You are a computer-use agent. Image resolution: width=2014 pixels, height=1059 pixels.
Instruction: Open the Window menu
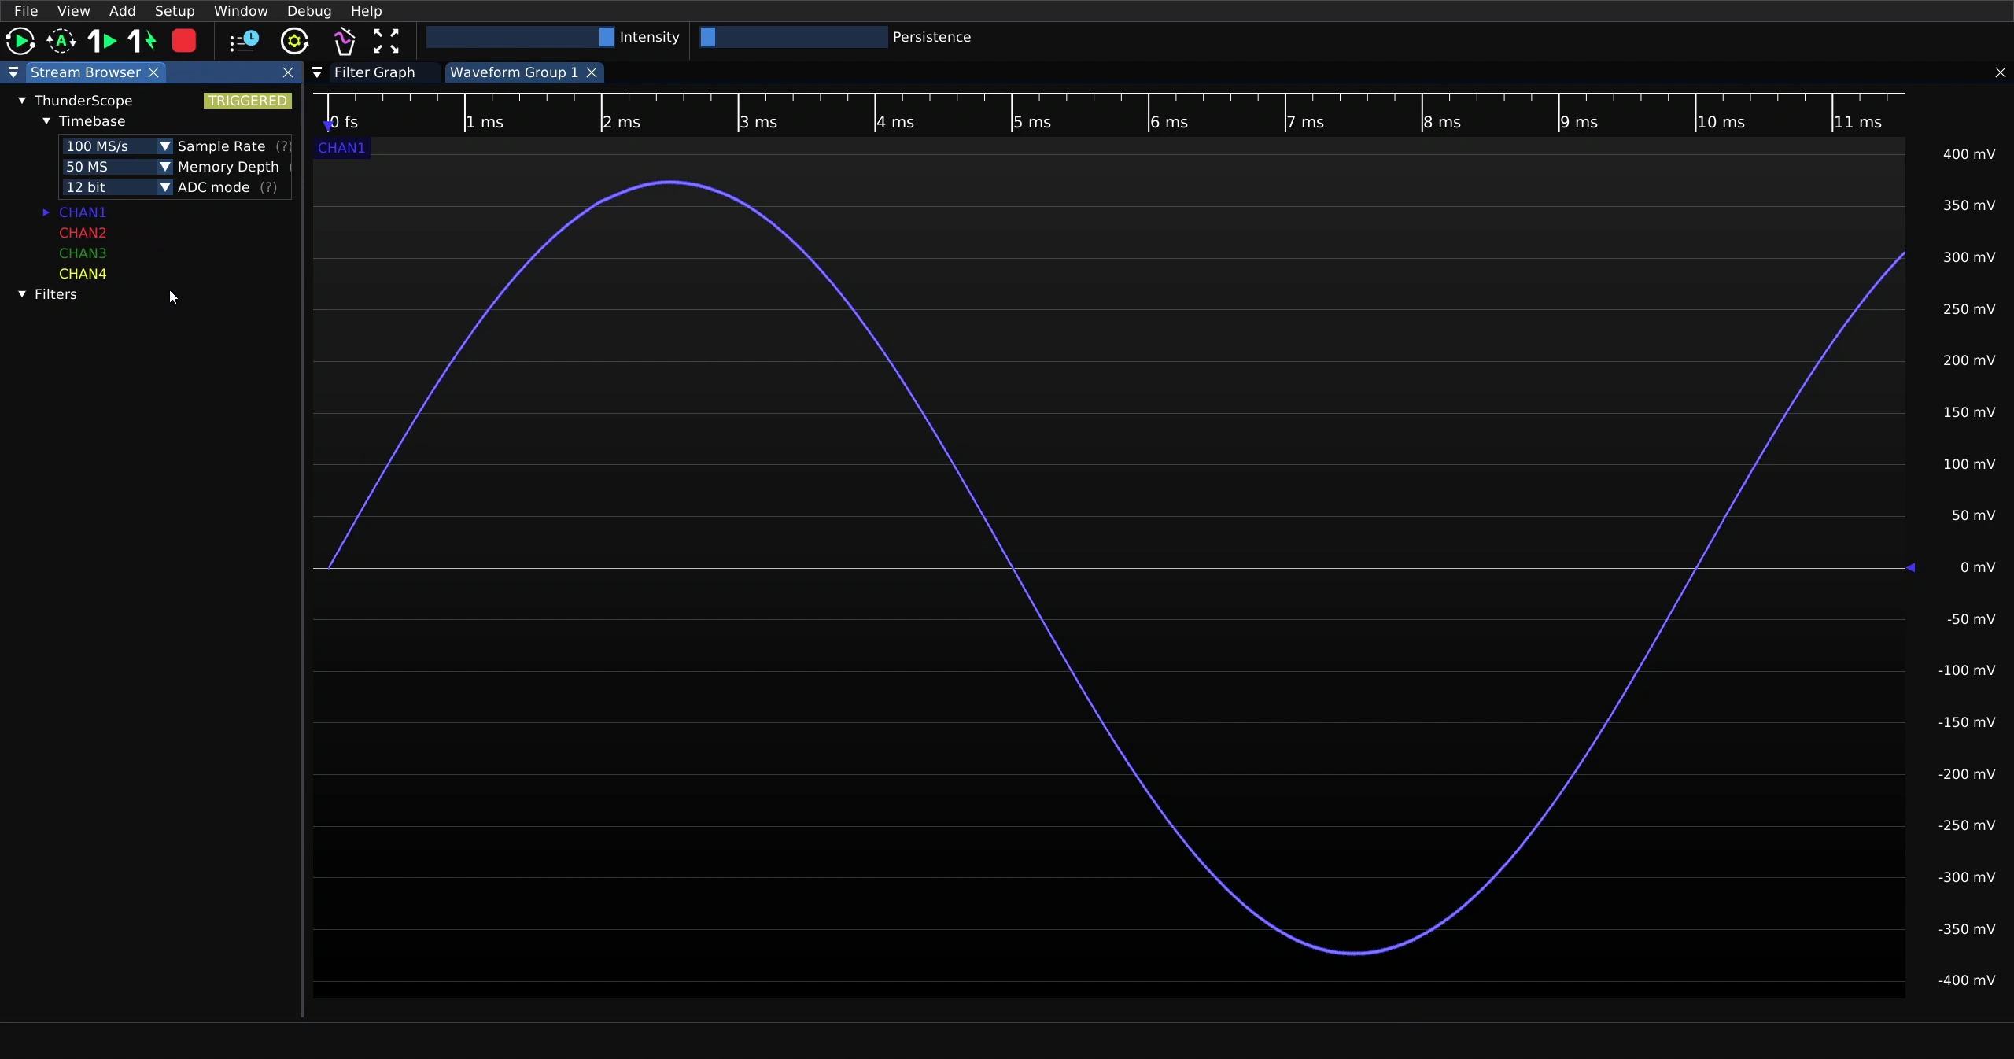pos(241,11)
